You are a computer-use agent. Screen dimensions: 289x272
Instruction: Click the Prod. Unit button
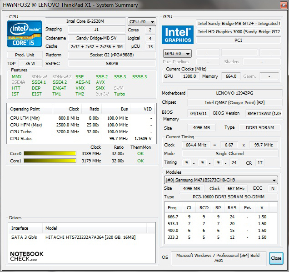[x=25, y=55]
